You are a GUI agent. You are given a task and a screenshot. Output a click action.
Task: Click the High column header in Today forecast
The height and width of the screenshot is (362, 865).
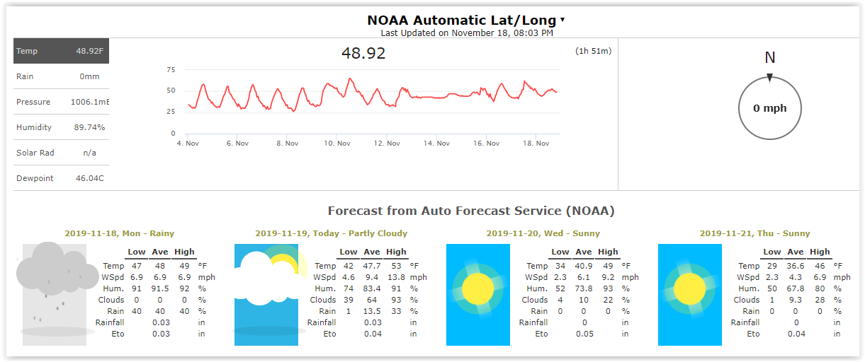(x=396, y=252)
